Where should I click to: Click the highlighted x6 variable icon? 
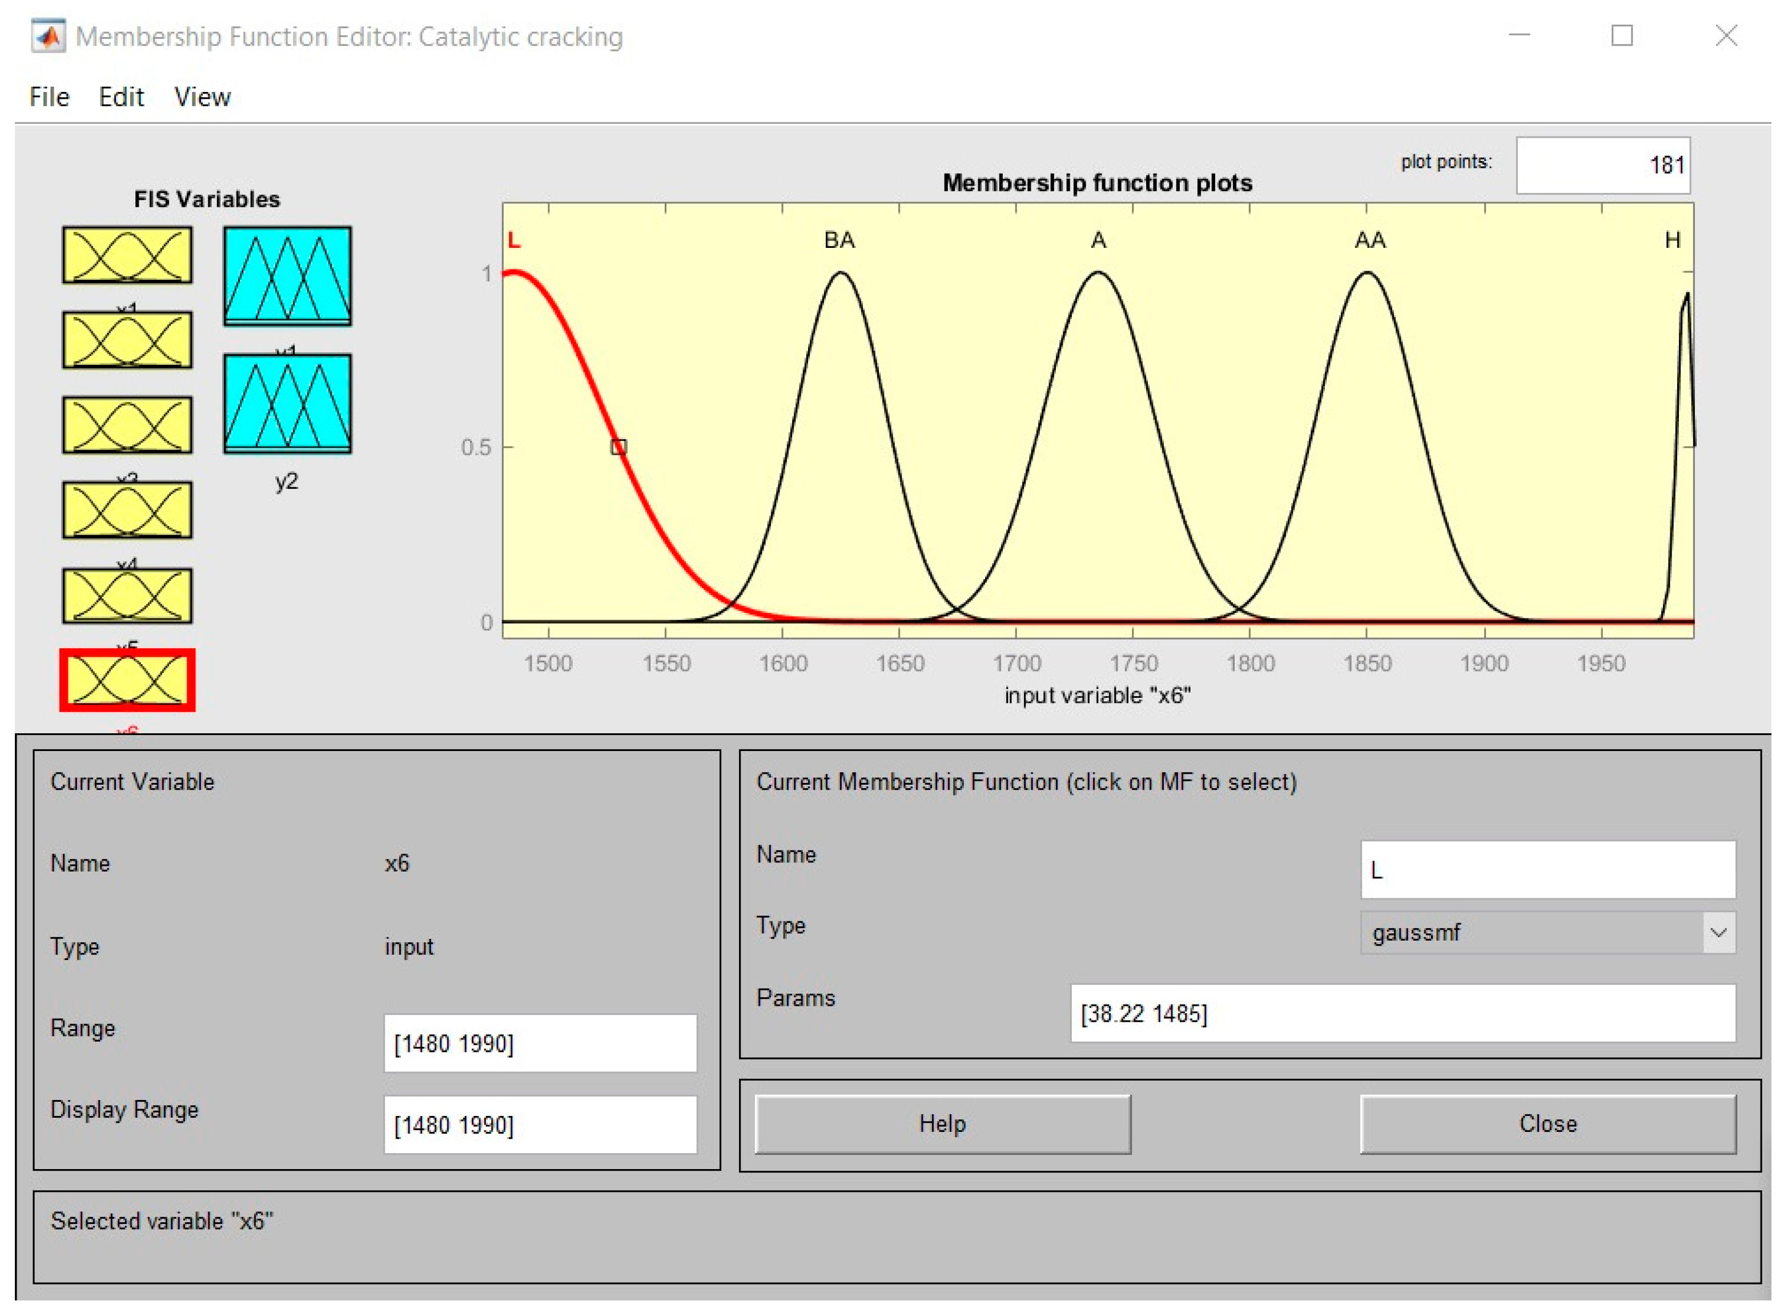127,681
